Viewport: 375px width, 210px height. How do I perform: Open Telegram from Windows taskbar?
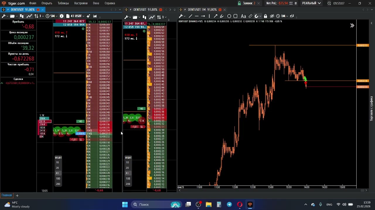(229, 204)
